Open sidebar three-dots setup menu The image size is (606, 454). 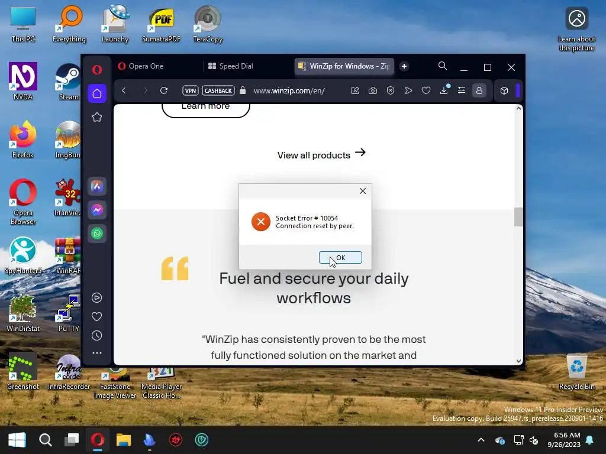coord(96,353)
